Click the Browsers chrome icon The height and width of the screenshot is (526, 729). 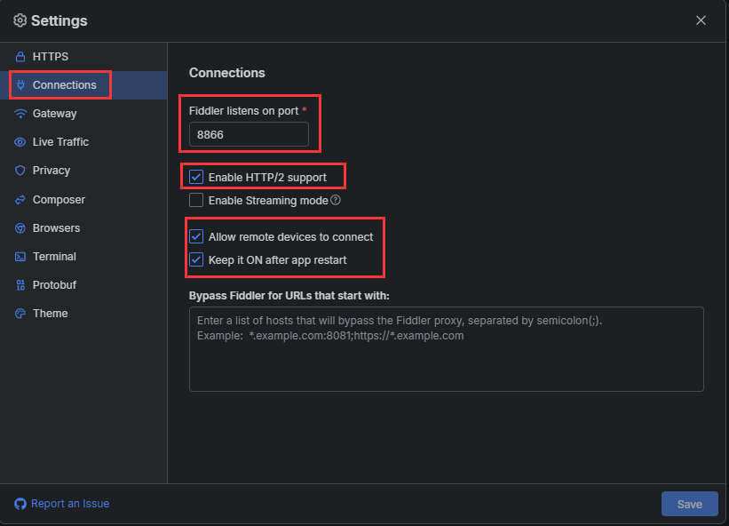click(x=20, y=227)
